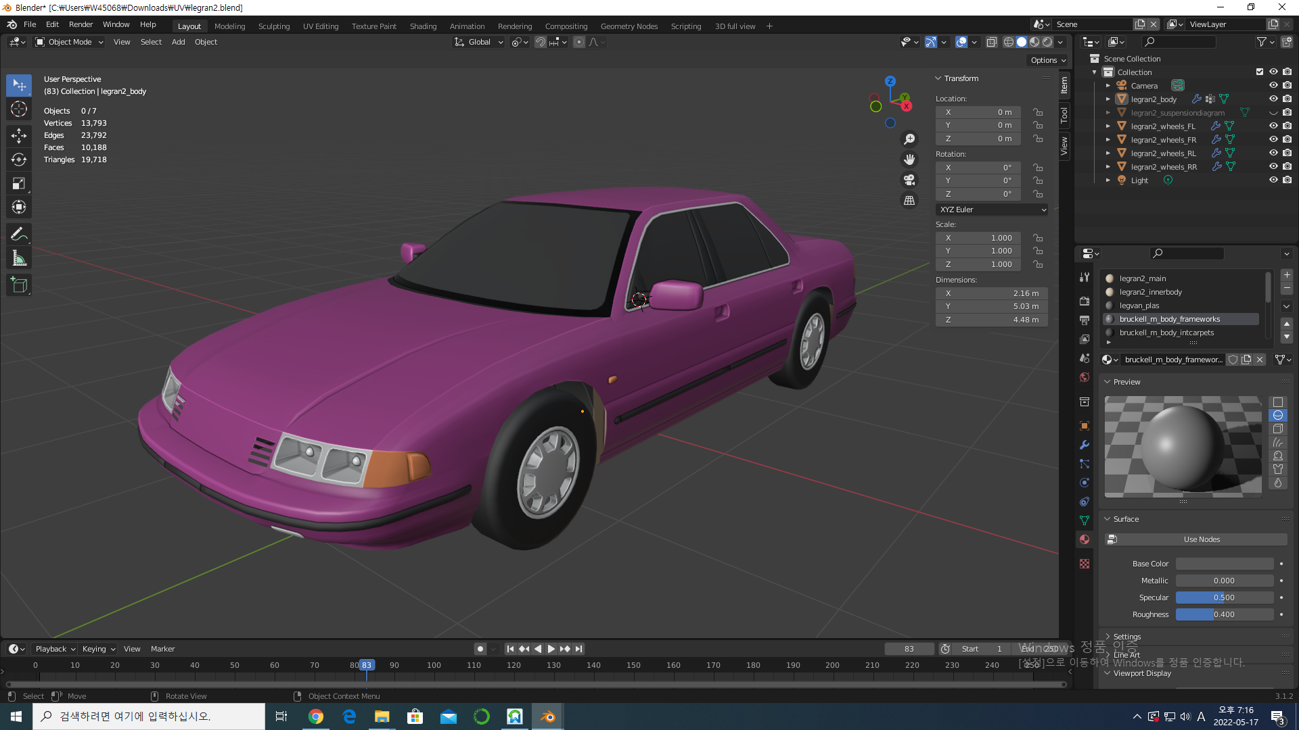This screenshot has width=1299, height=730.
Task: Open the XYZ Euler rotation mode dropdown
Action: (991, 210)
